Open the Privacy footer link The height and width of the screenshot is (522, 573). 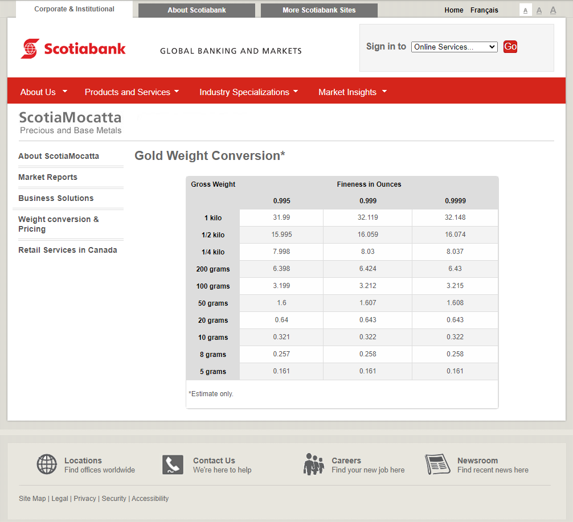[x=85, y=499]
